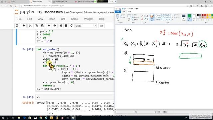Undo last stroke in Paint title bar
The image size is (213, 120).
point(122,9)
